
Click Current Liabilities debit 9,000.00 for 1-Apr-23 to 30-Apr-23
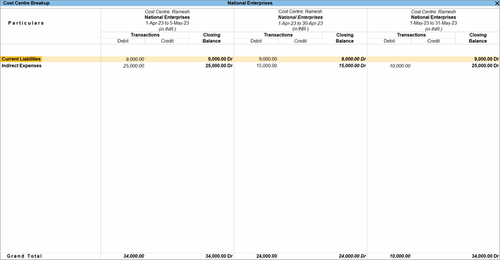[x=268, y=59]
